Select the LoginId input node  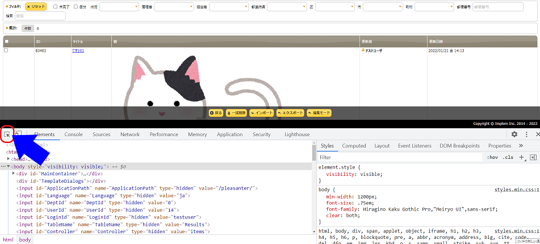109,217
